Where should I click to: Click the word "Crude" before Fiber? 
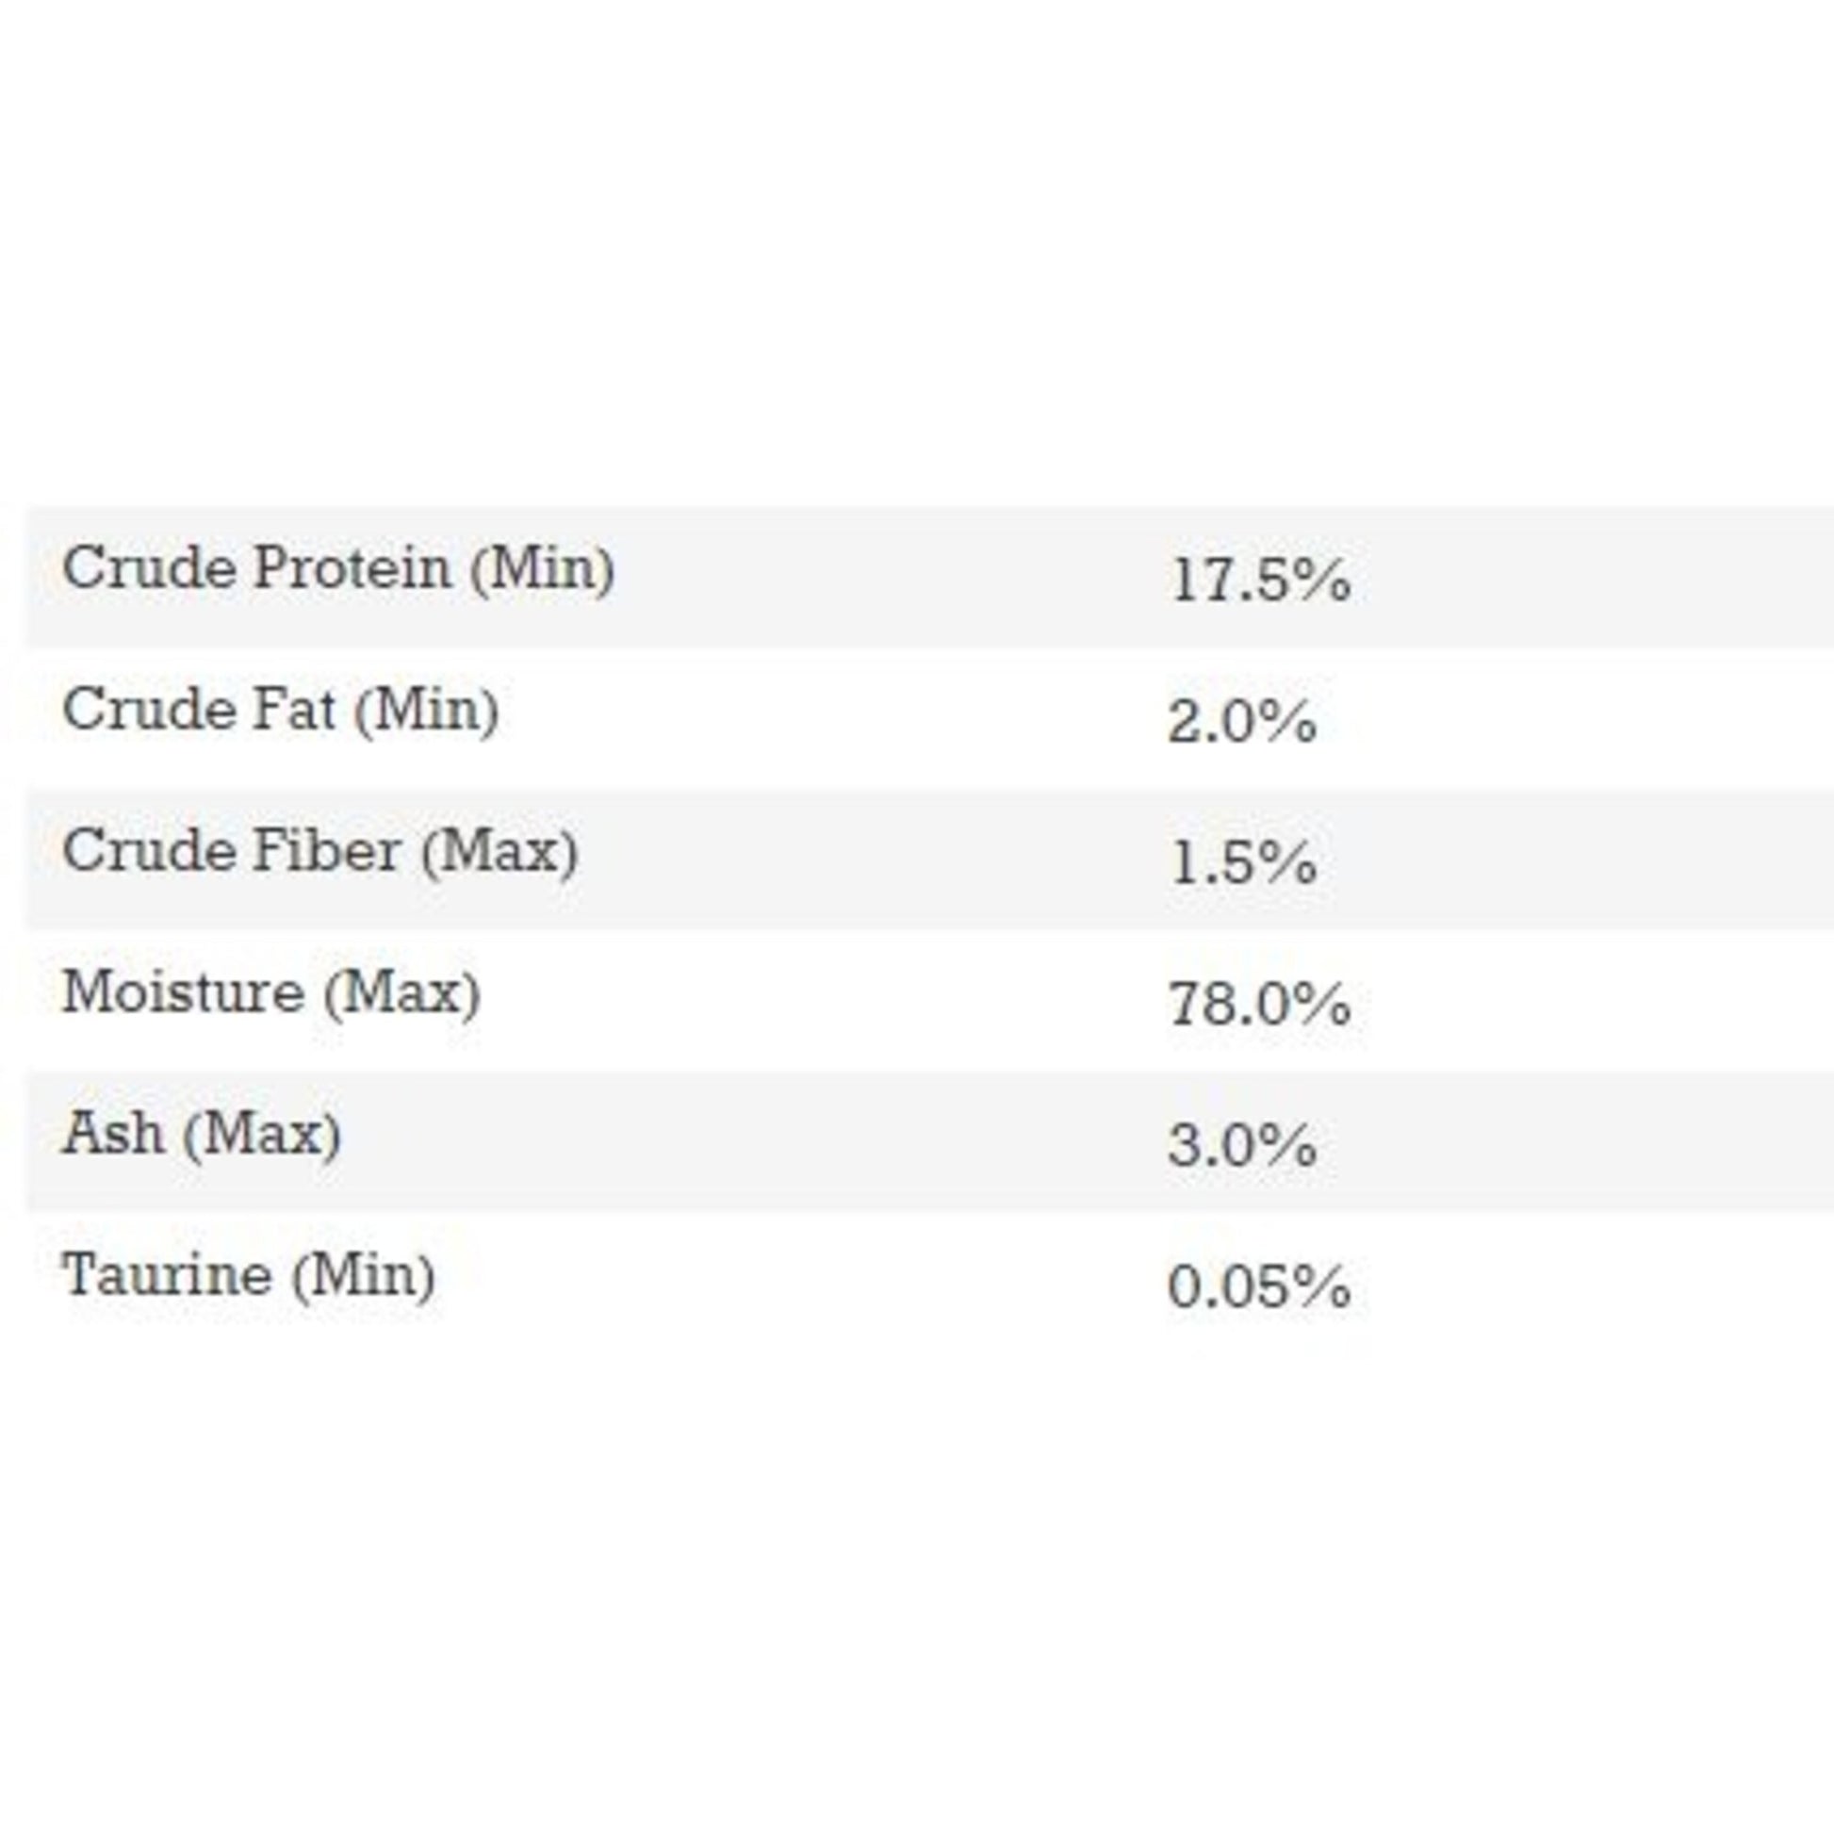pos(149,850)
